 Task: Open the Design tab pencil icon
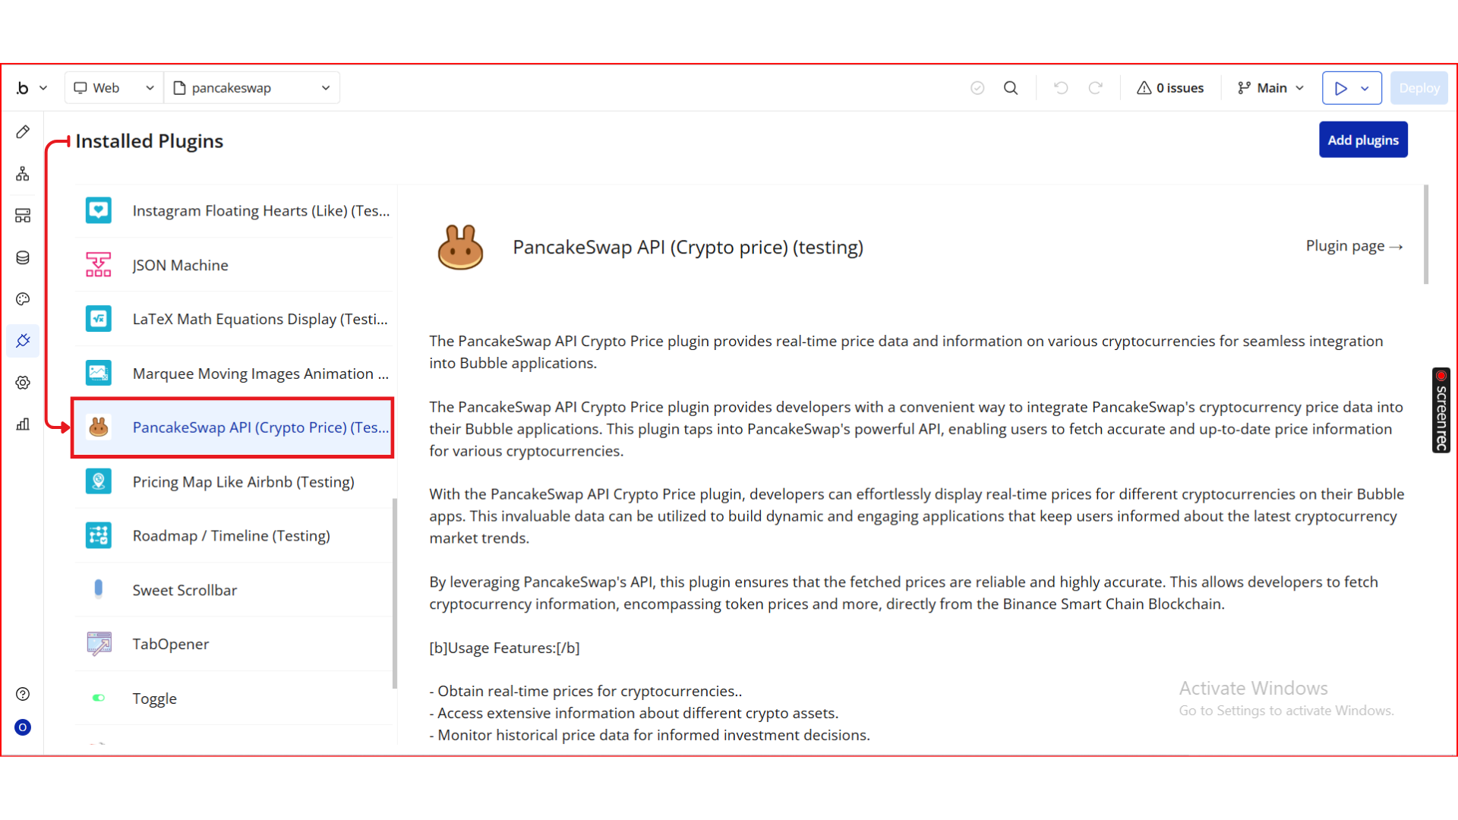[x=23, y=132]
